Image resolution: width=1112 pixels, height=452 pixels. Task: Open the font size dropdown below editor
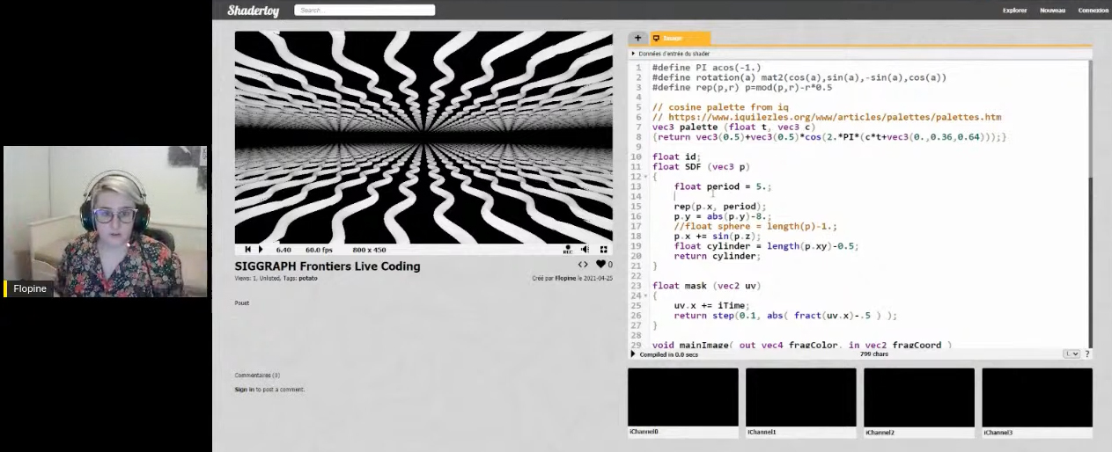point(1071,354)
